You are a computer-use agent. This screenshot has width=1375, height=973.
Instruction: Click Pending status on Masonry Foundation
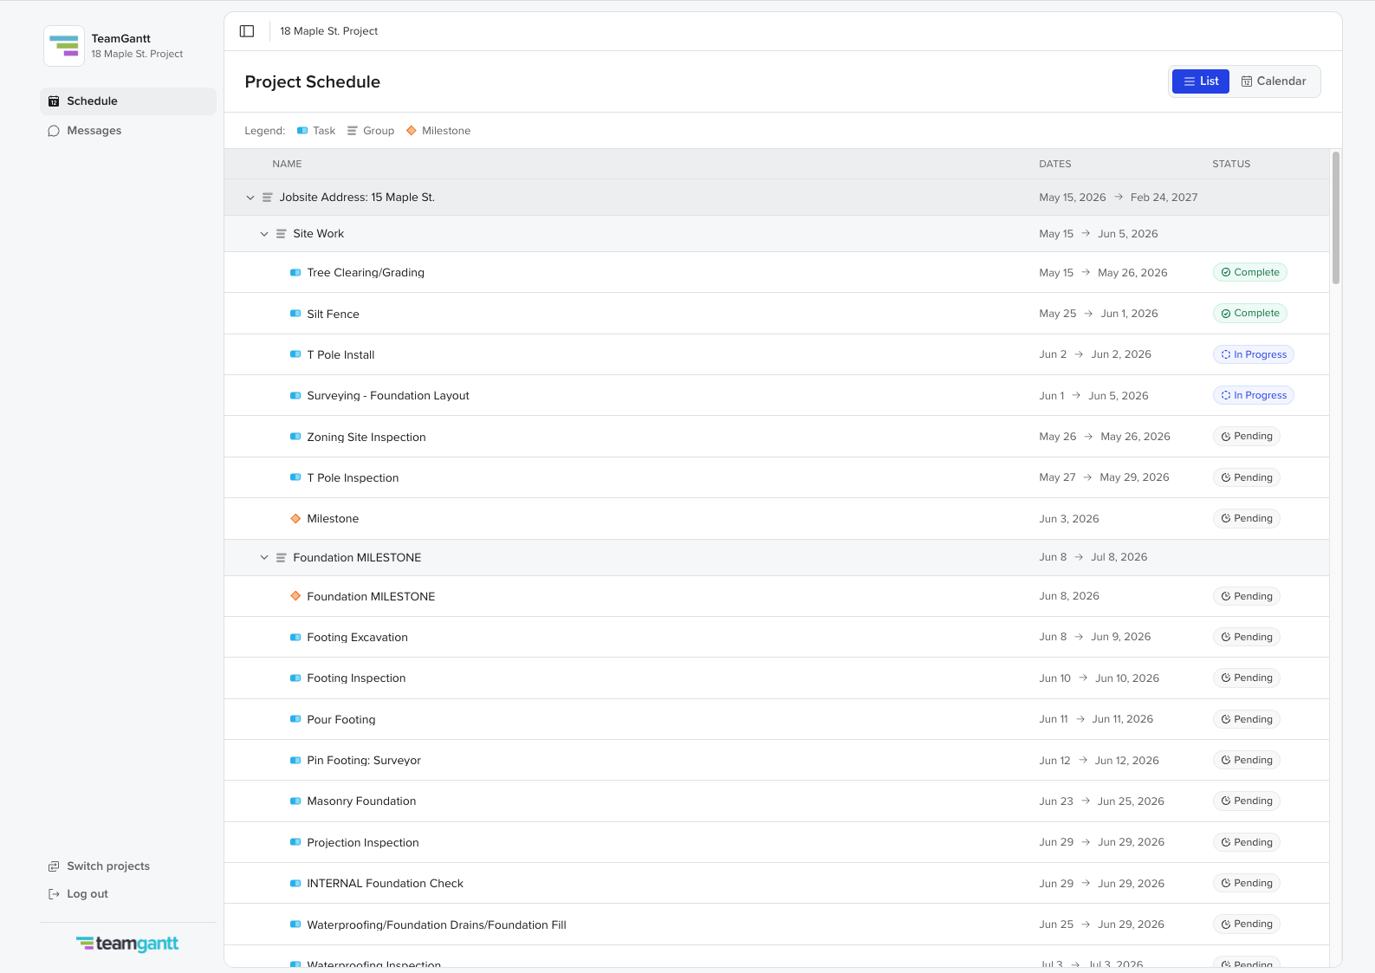coord(1247,801)
